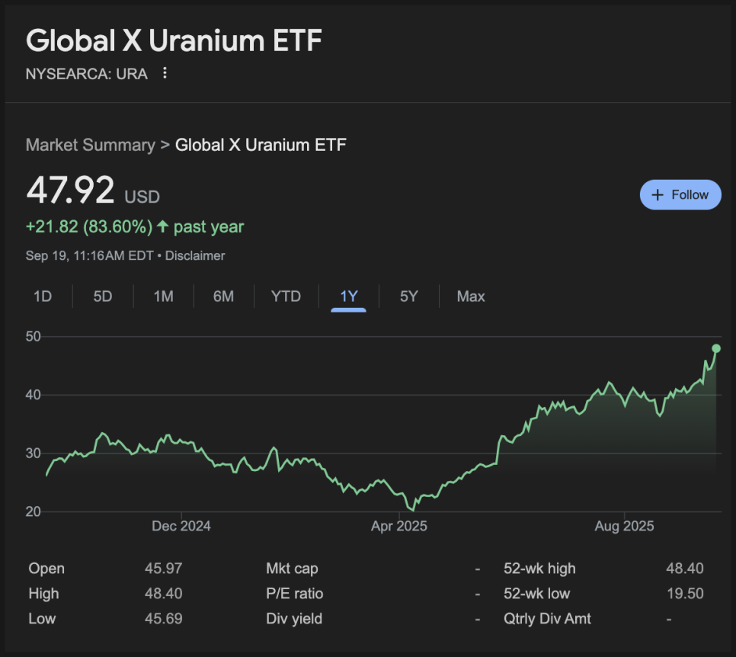
Task: Select the 6M time range
Action: 223,296
